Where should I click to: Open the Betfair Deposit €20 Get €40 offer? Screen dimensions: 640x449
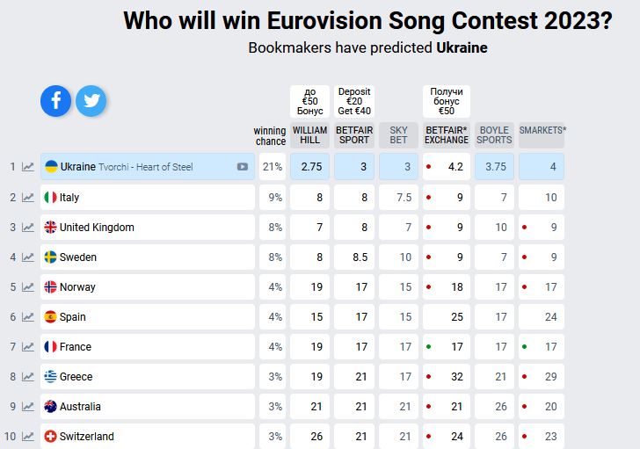(354, 101)
